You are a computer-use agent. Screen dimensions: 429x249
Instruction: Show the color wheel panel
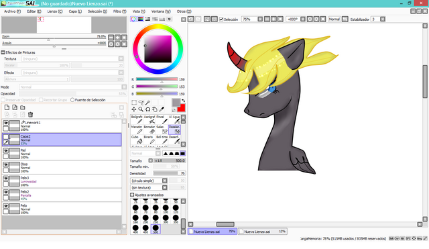tap(133, 19)
